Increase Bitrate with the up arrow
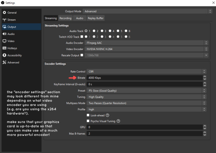Viewport: 216px width, 153px height. [205, 76]
